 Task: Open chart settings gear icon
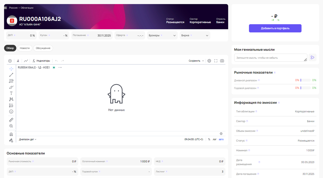coord(209,61)
